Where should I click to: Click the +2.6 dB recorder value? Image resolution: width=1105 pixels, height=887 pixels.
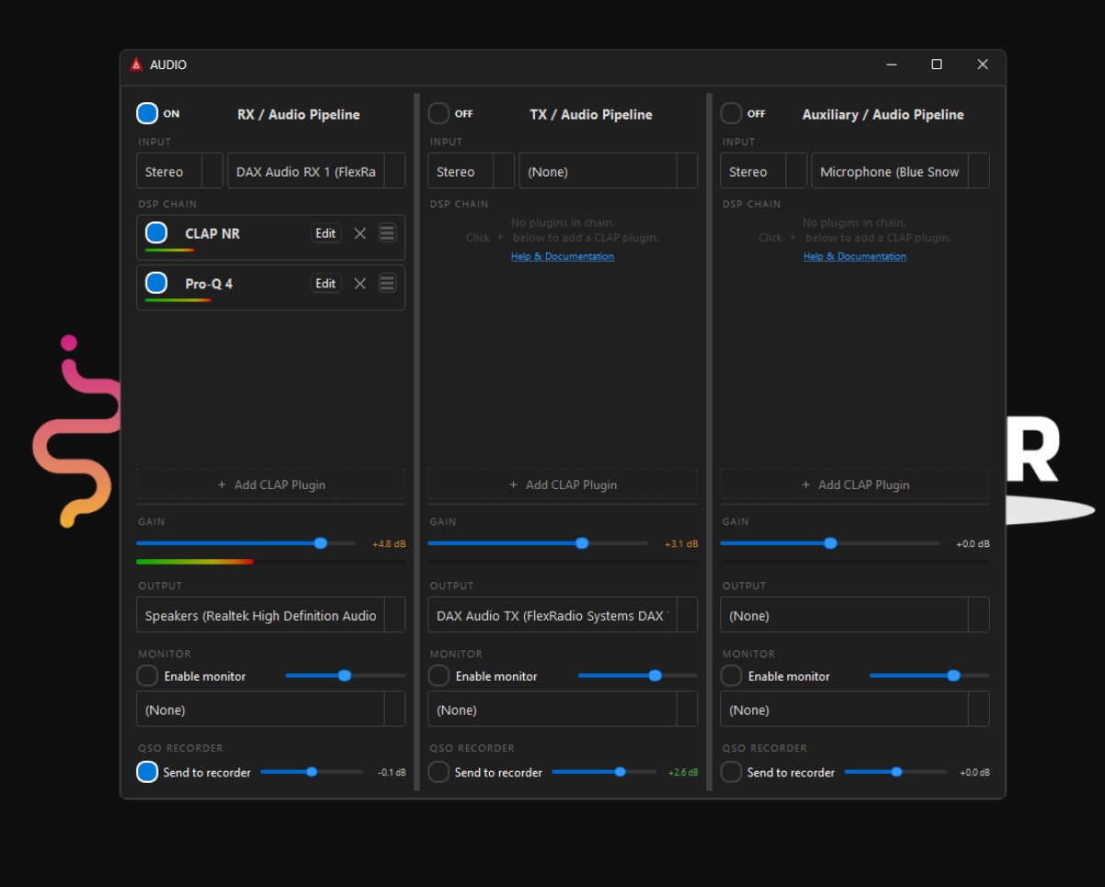(x=683, y=773)
